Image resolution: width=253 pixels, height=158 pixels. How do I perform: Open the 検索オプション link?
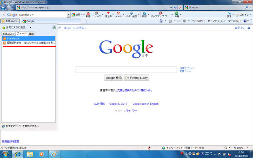(x=187, y=68)
